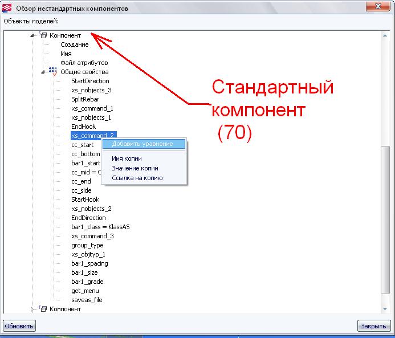395x338 pixels.
Task: Select the Файл атрибутов item
Action: (x=84, y=63)
